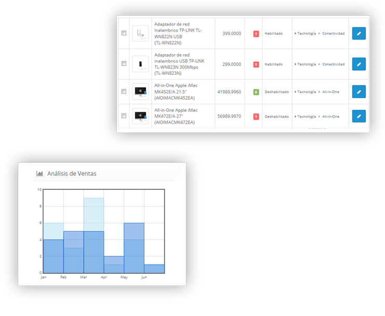Click Tecnología > All-in-One category for iMac 21.5"
This screenshot has height=316, width=385.
tap(318, 92)
